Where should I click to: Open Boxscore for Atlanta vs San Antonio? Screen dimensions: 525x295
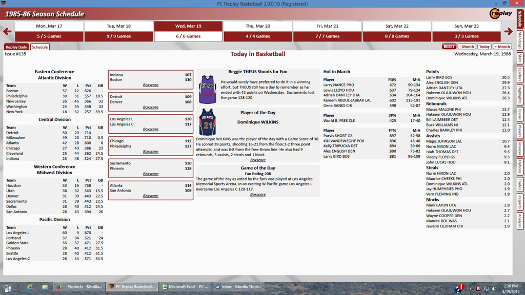click(x=150, y=196)
